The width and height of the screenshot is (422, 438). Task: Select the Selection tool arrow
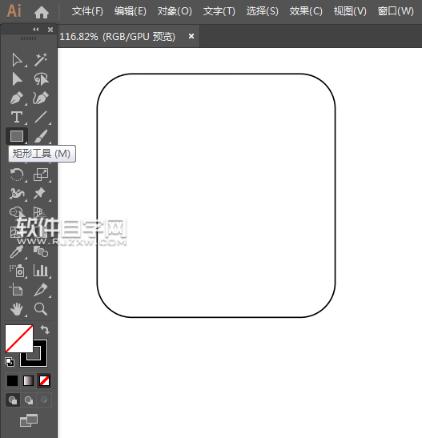click(x=17, y=60)
